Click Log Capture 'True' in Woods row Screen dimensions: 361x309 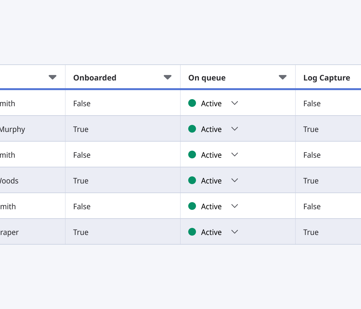tap(311, 181)
